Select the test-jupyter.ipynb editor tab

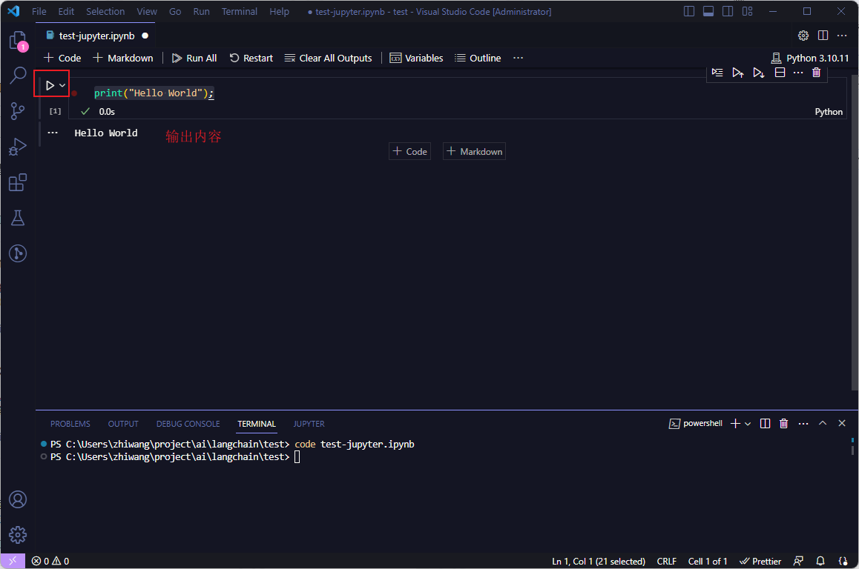click(96, 36)
